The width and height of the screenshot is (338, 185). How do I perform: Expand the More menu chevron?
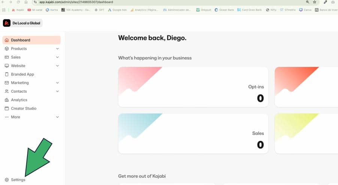point(57,117)
